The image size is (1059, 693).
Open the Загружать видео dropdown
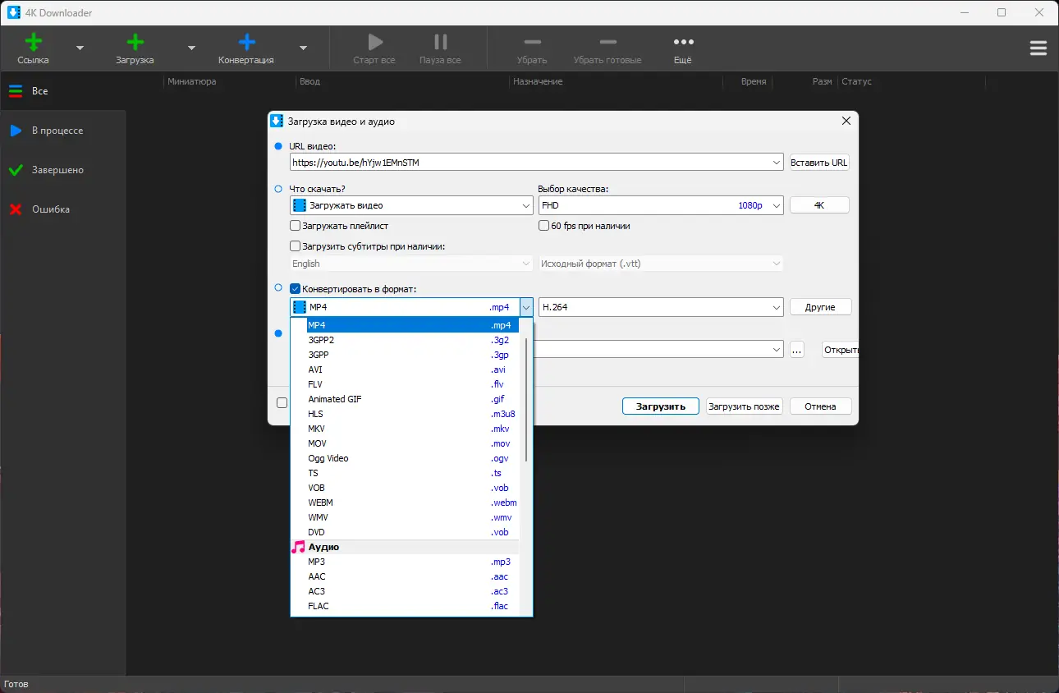click(411, 205)
